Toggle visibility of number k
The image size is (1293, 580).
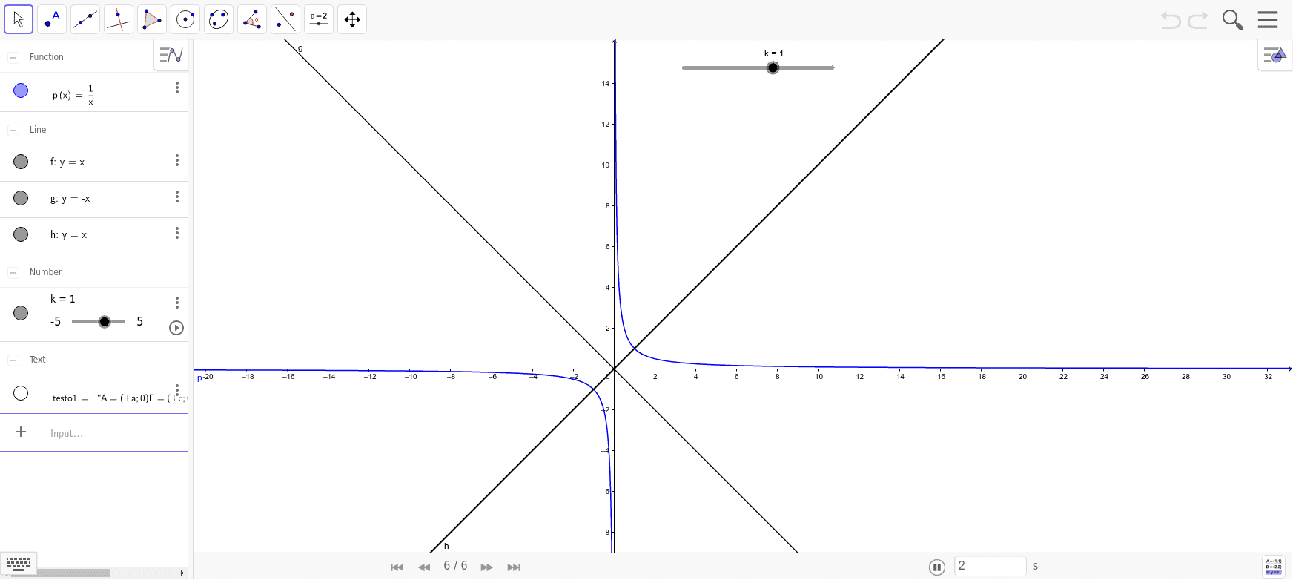pyautogui.click(x=21, y=313)
